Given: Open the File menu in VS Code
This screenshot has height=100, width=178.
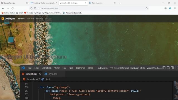Looking at the screenshot, I should 30,68.
